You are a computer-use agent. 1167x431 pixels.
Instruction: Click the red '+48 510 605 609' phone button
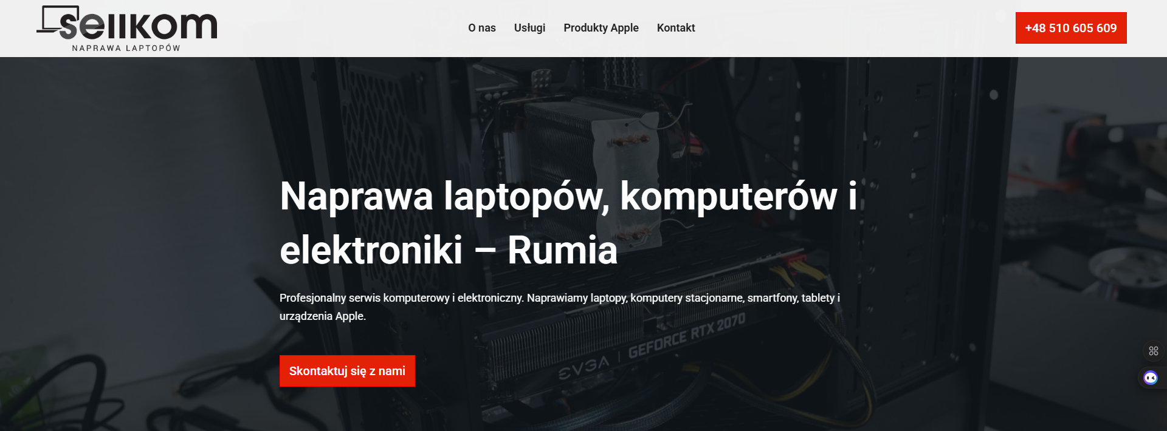point(1071,28)
